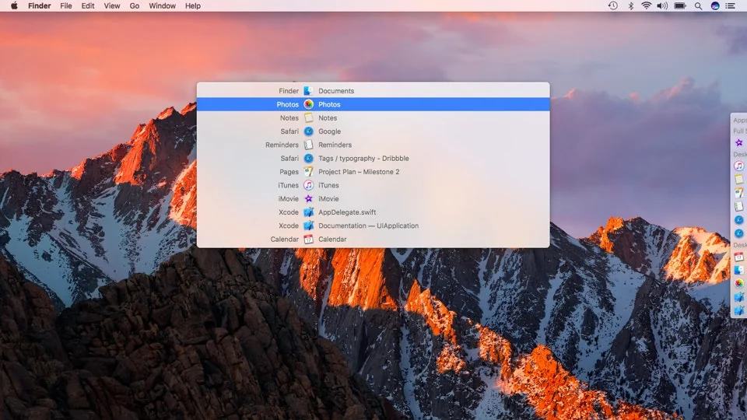
Task: Open the Go menu in the menu bar
Action: (135, 5)
